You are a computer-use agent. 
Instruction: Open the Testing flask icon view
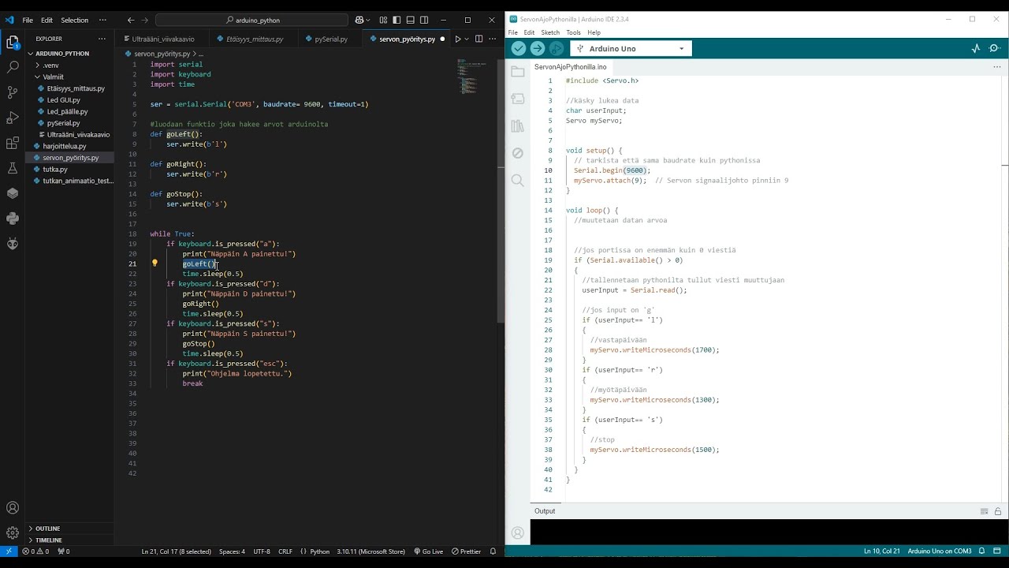pyautogui.click(x=13, y=168)
